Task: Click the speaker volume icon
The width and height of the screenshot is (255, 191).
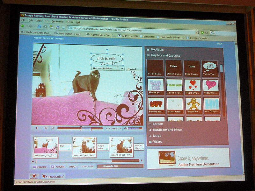Action: pos(125,128)
